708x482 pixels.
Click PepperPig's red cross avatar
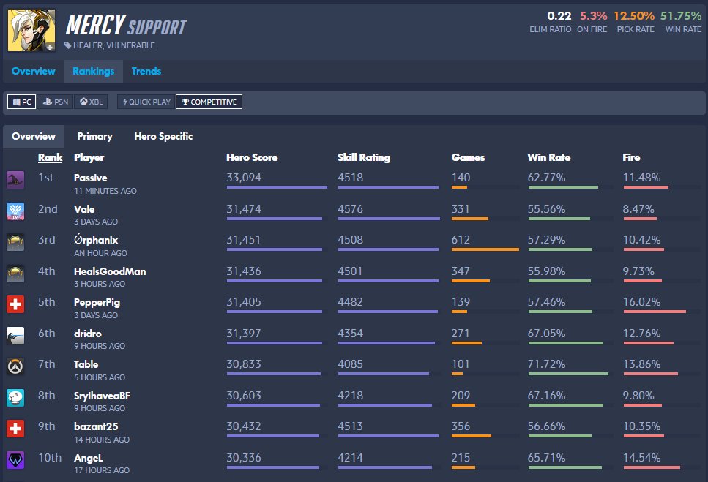pos(15,304)
